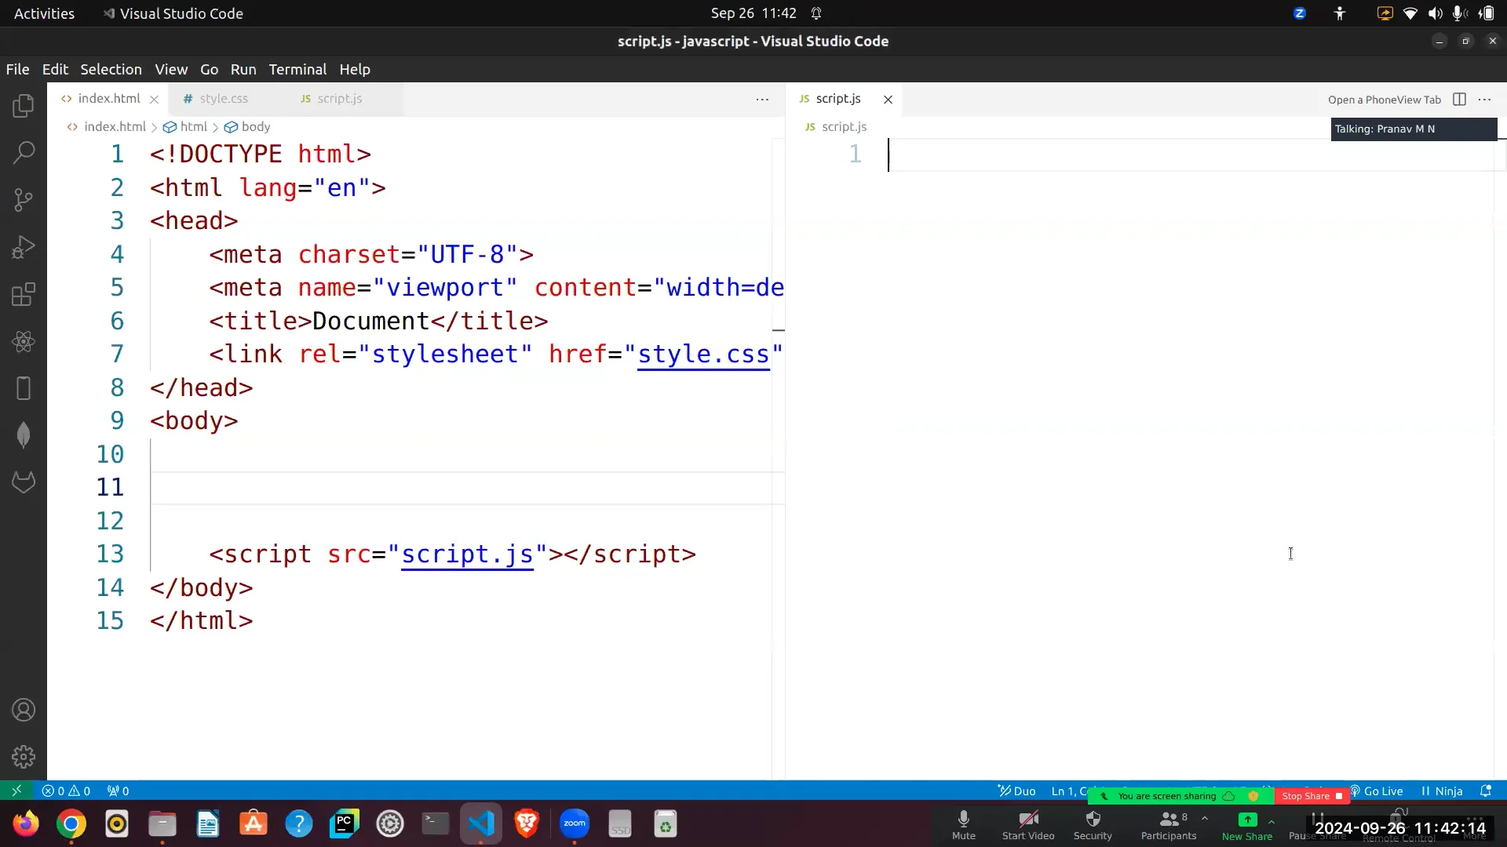
Task: Open the GitLab Workflow sidebar icon
Action: point(24,482)
